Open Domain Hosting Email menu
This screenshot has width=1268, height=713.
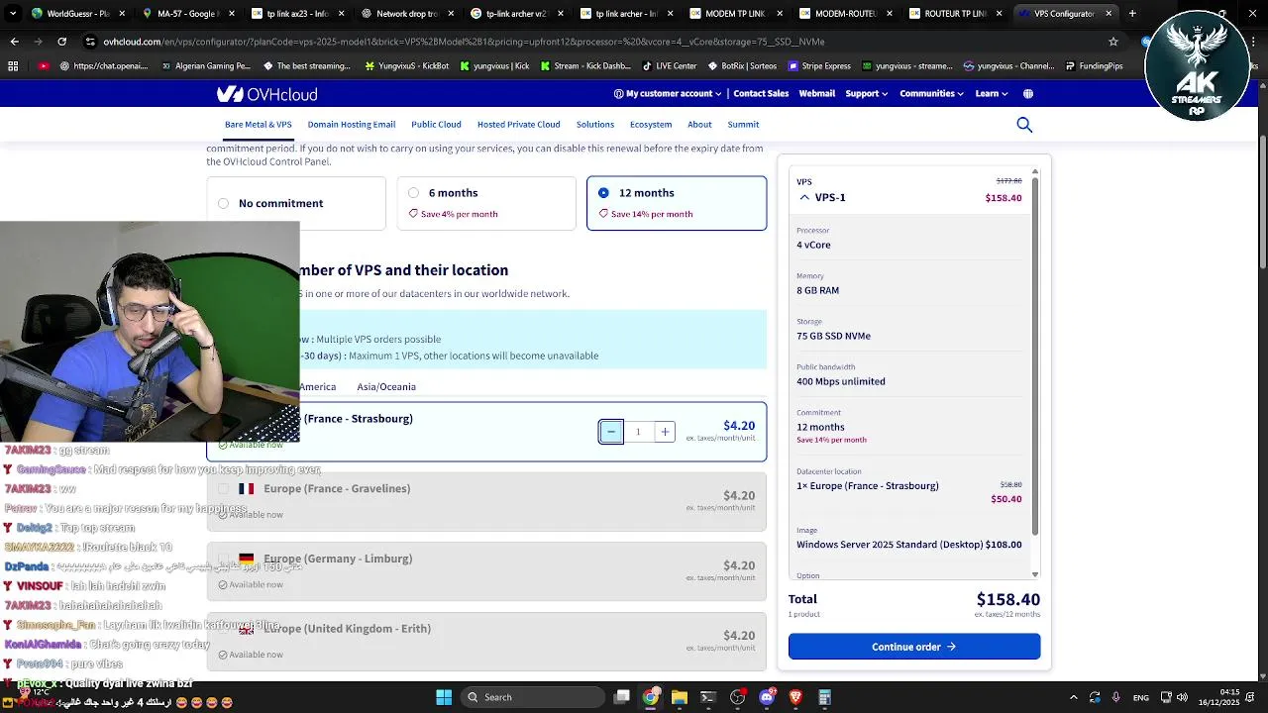[352, 125]
